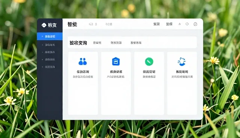This screenshot has height=138, width=240.
Task: Click the faint gray label right of the 智能 title
Action: (93, 24)
